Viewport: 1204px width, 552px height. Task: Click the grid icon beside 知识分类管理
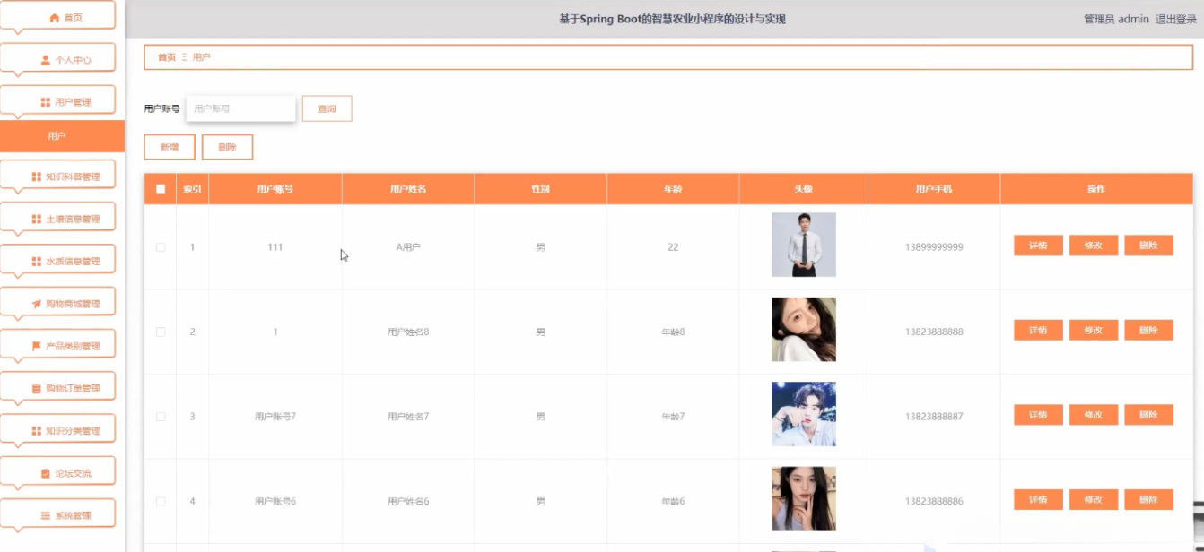37,431
